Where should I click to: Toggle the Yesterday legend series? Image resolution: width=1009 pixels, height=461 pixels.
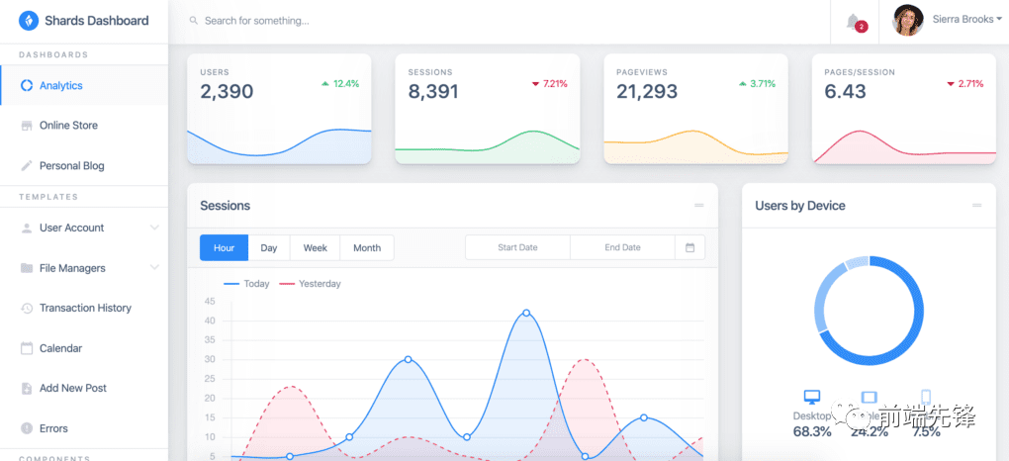pyautogui.click(x=311, y=283)
